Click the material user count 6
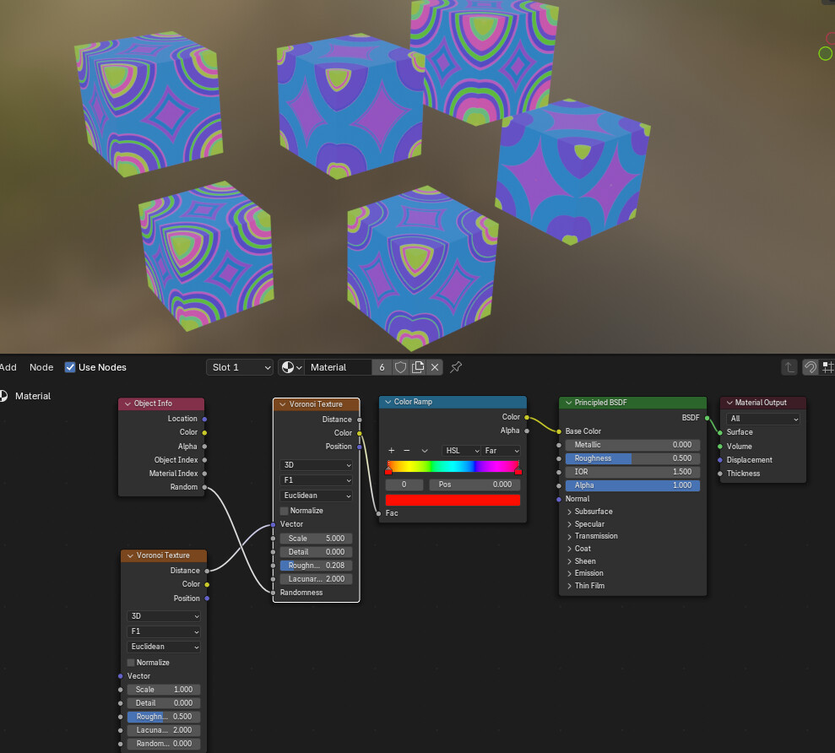This screenshot has width=835, height=753. 382,367
